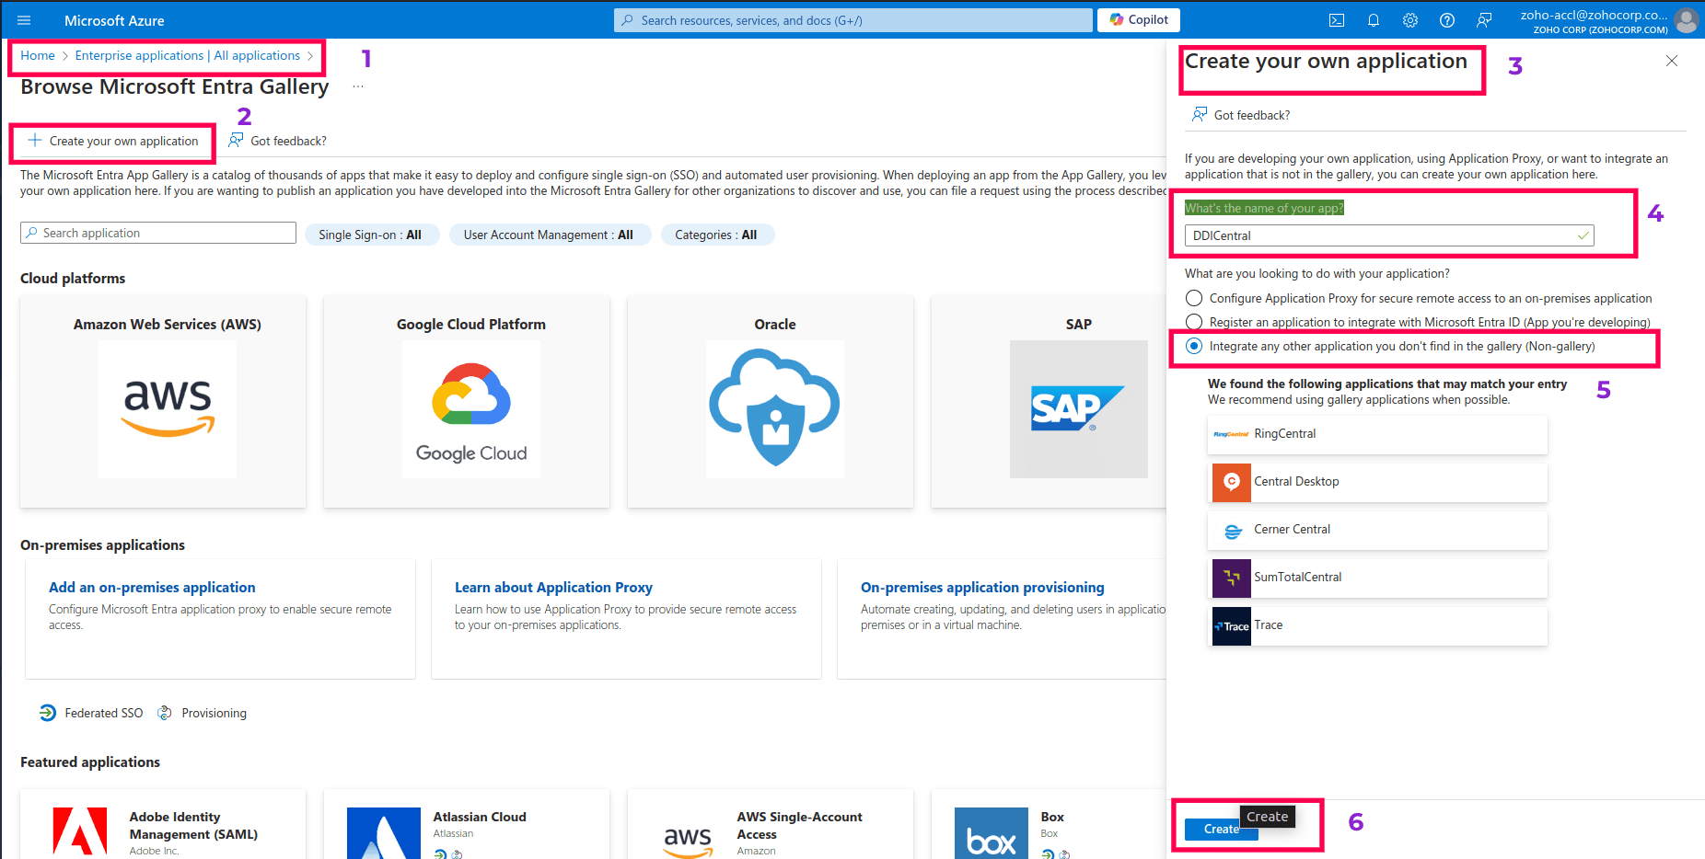
Task: Click the top bar feedback icon
Action: coord(1484,20)
